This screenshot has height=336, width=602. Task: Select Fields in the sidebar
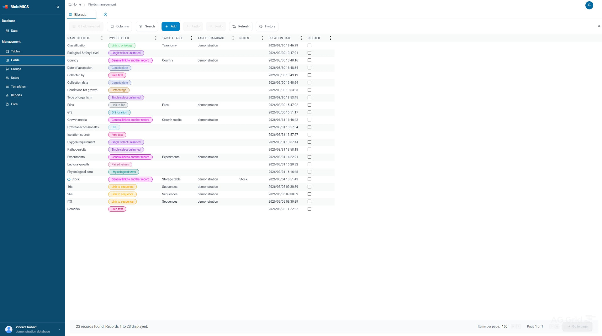[33, 60]
